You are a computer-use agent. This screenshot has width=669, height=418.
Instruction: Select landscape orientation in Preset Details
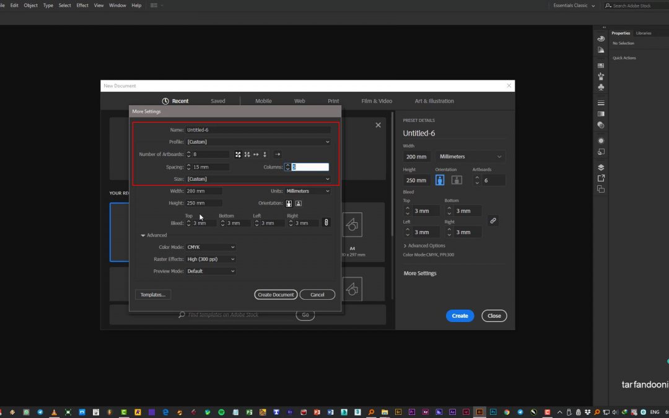pos(457,180)
